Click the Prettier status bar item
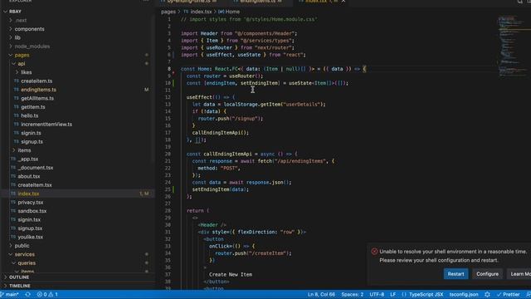Image resolution: width=531 pixels, height=299 pixels. click(x=508, y=294)
